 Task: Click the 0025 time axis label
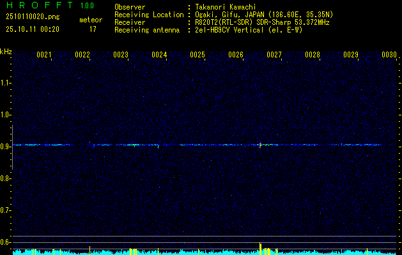[x=197, y=54]
